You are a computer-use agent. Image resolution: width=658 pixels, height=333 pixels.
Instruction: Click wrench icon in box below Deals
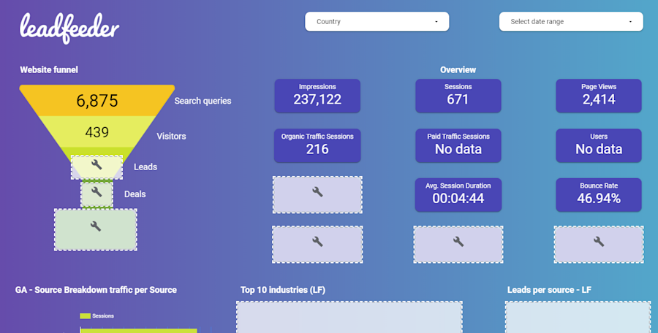[x=96, y=226]
